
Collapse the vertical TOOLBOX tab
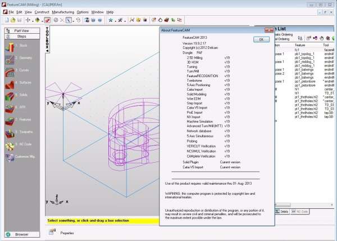click(x=47, y=39)
